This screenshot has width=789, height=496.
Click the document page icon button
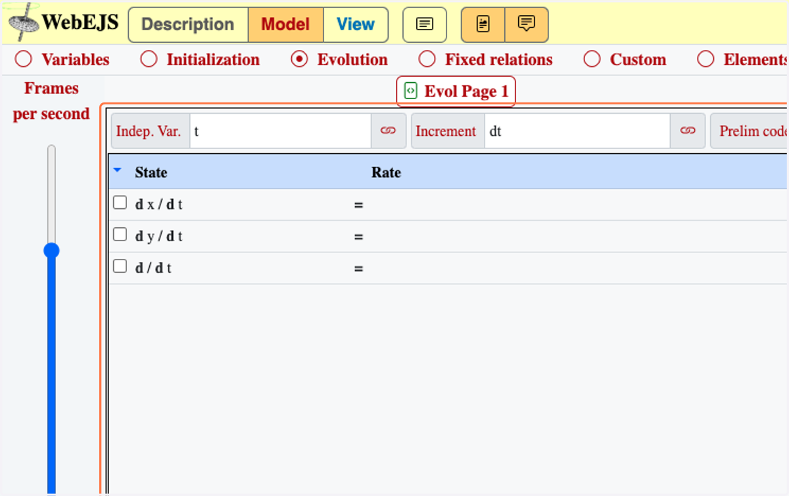point(483,24)
